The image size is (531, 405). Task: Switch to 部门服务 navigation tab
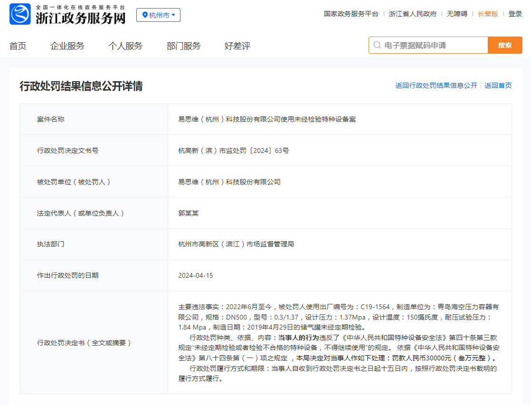coord(183,46)
